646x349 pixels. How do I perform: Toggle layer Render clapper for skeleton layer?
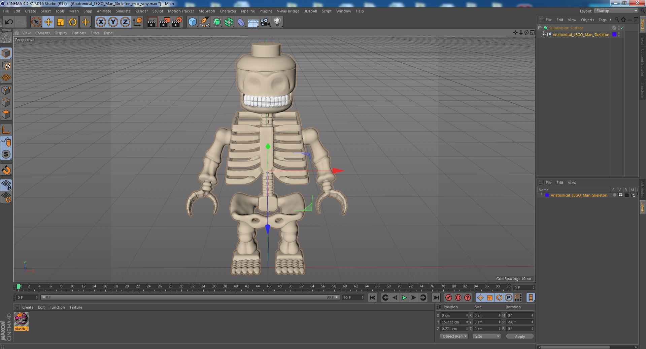[x=626, y=195]
